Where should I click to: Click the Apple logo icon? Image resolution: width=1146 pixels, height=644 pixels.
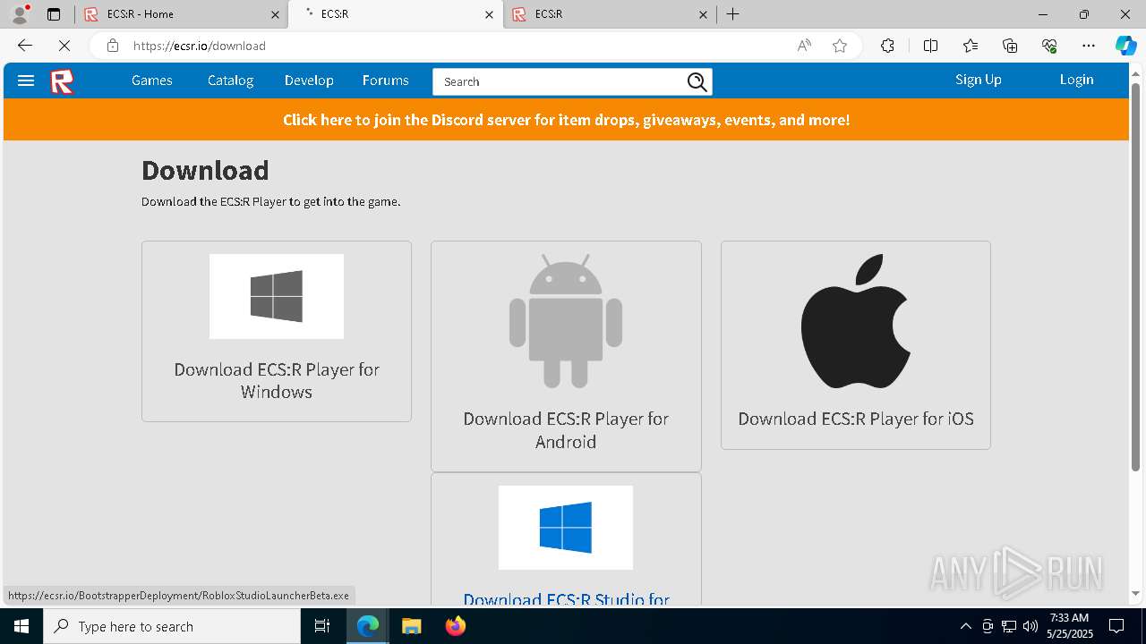coord(856,320)
